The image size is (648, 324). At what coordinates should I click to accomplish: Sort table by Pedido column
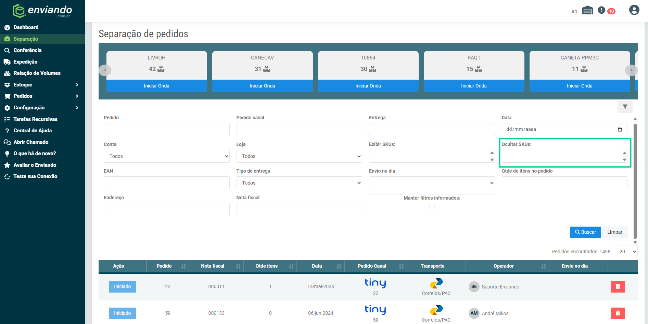pyautogui.click(x=183, y=266)
